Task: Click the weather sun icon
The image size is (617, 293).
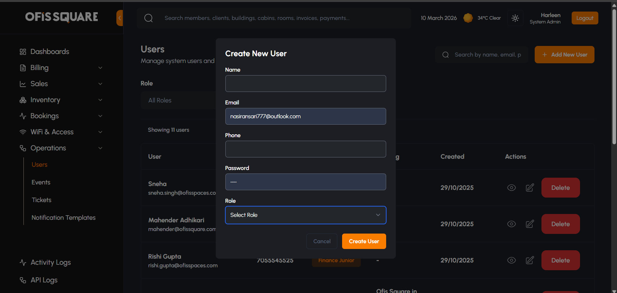Action: tap(468, 18)
